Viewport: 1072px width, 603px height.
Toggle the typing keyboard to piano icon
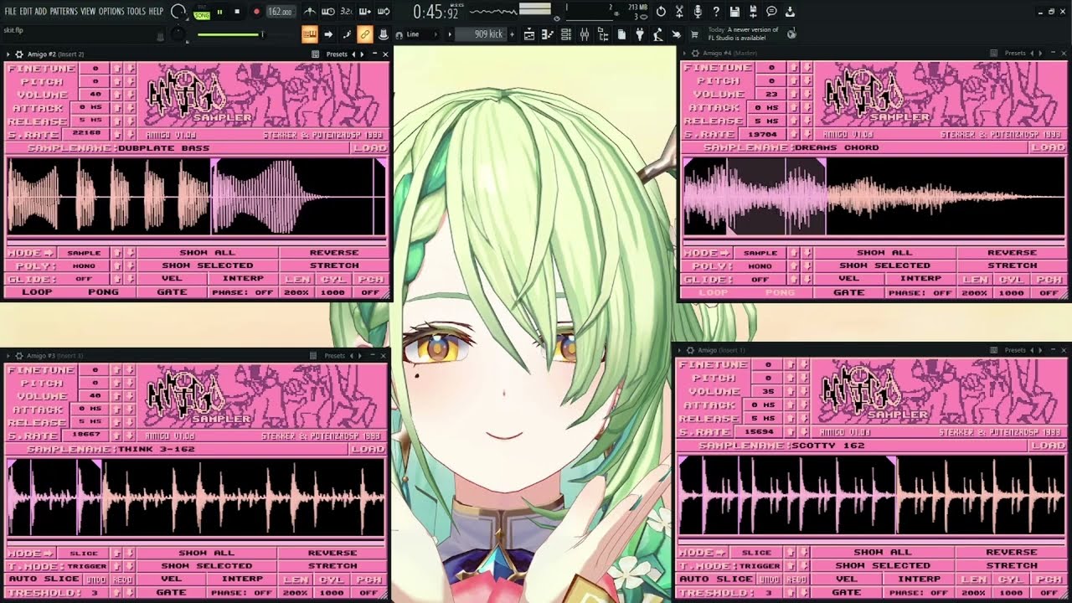310,34
